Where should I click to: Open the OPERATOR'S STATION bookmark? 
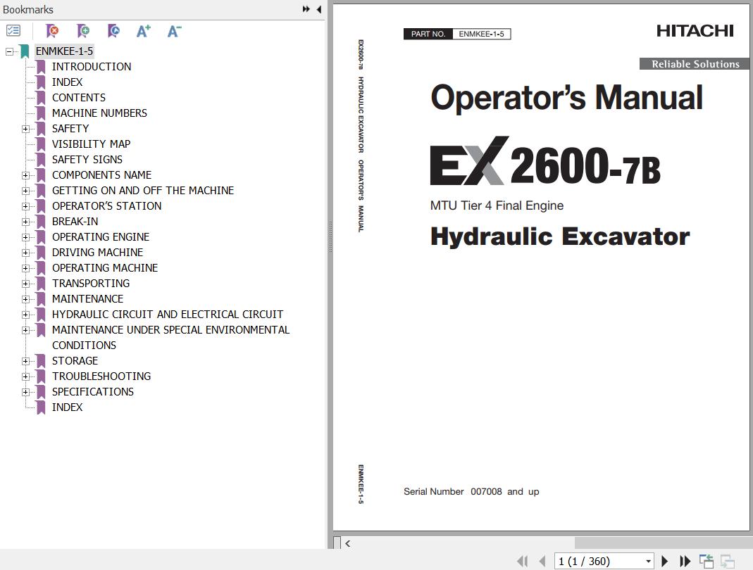(x=106, y=205)
